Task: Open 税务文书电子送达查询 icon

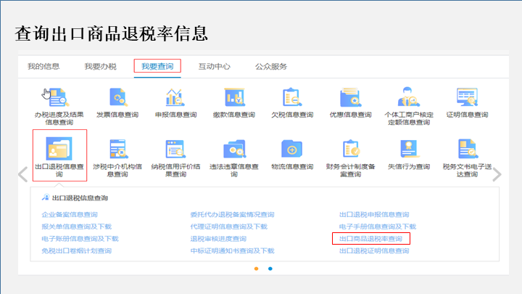Action: [x=467, y=149]
